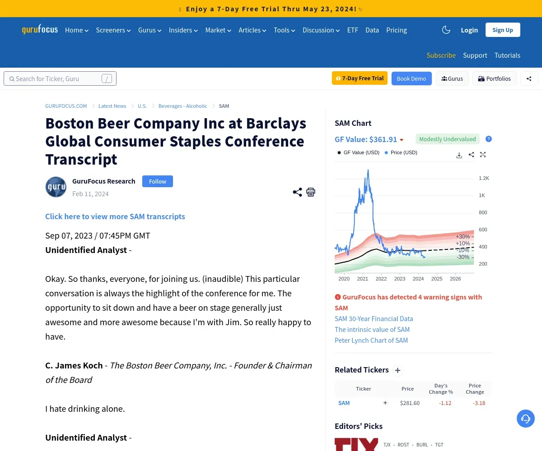The image size is (542, 451).
Task: Expand SAM chart to fullscreen
Action: [x=483, y=155]
